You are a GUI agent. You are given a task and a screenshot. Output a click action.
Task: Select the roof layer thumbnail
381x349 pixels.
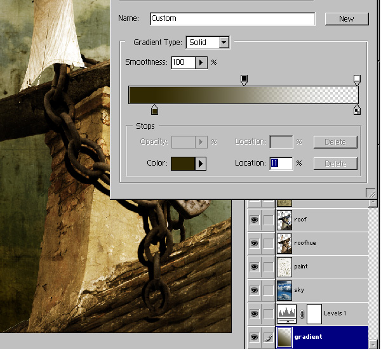pyautogui.click(x=284, y=220)
